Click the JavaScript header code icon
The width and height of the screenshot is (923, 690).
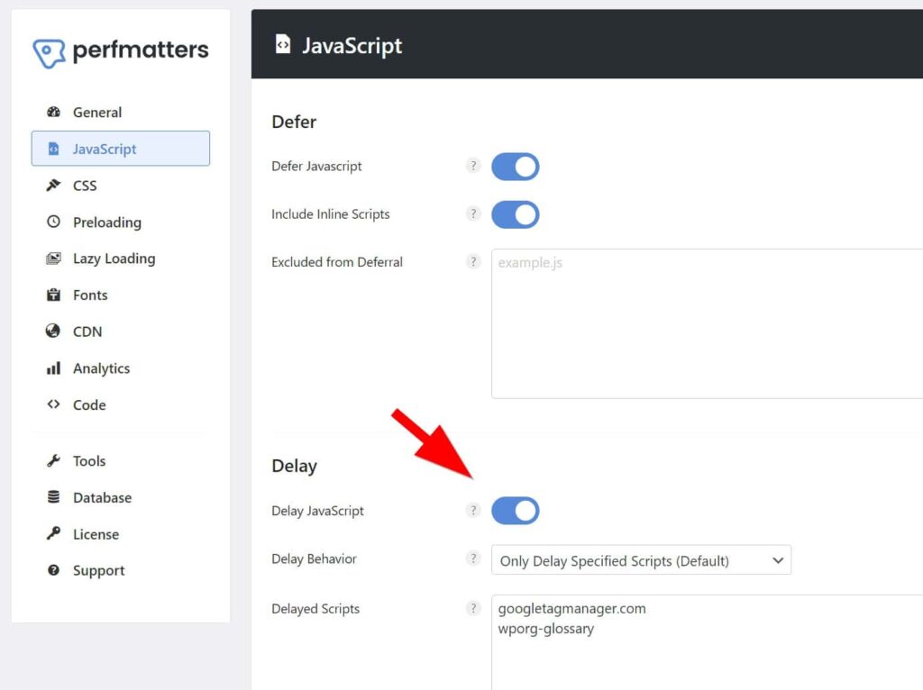(x=283, y=45)
